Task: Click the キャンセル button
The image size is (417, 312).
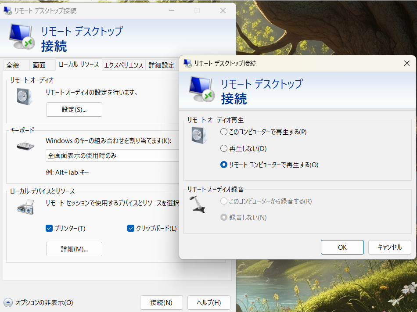Action: pos(389,247)
